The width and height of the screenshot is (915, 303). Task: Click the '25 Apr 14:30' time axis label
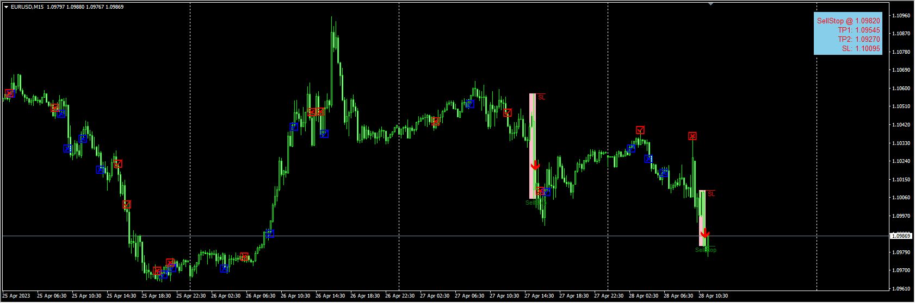coord(121,296)
